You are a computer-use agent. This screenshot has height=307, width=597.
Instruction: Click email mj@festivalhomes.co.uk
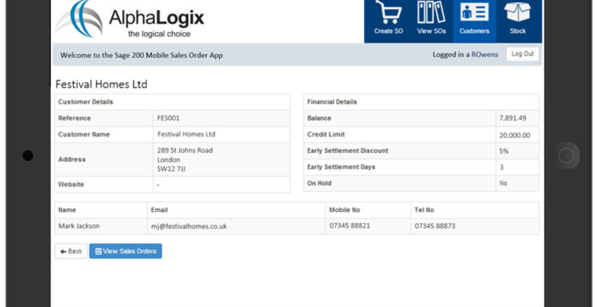[x=189, y=226]
